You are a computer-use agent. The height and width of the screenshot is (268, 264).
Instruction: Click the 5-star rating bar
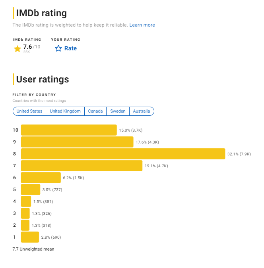pyautogui.click(x=31, y=190)
